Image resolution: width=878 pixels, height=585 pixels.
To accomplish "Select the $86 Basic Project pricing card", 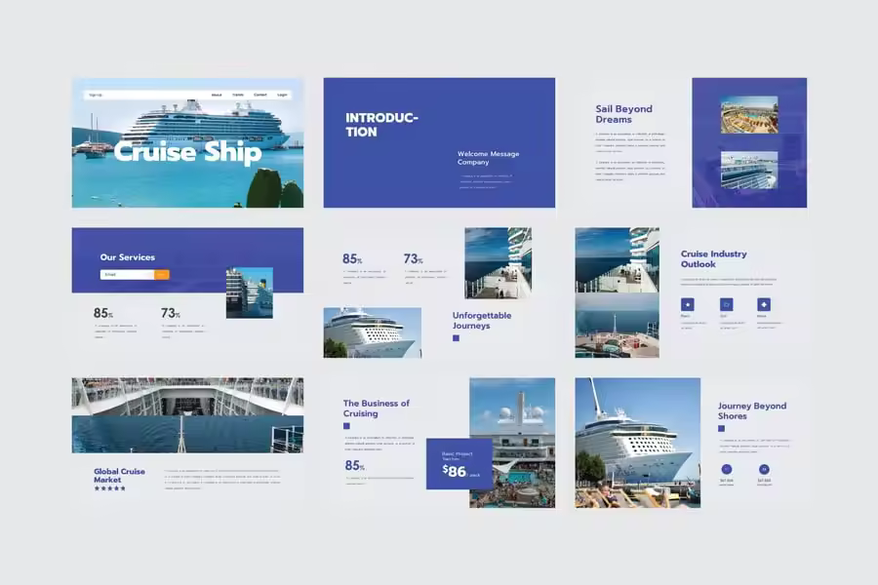I will (459, 464).
